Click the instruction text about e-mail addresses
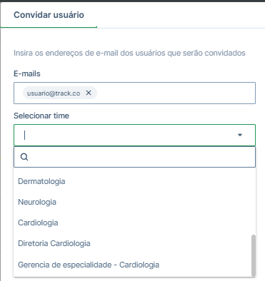This screenshot has width=265, height=281. [129, 53]
